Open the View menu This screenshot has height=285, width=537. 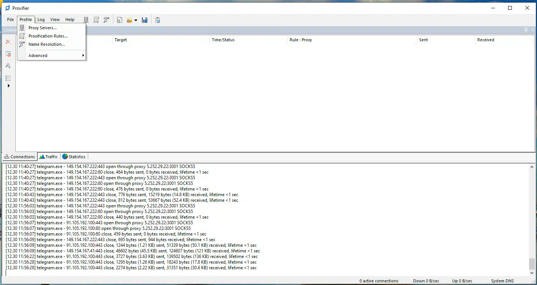55,19
